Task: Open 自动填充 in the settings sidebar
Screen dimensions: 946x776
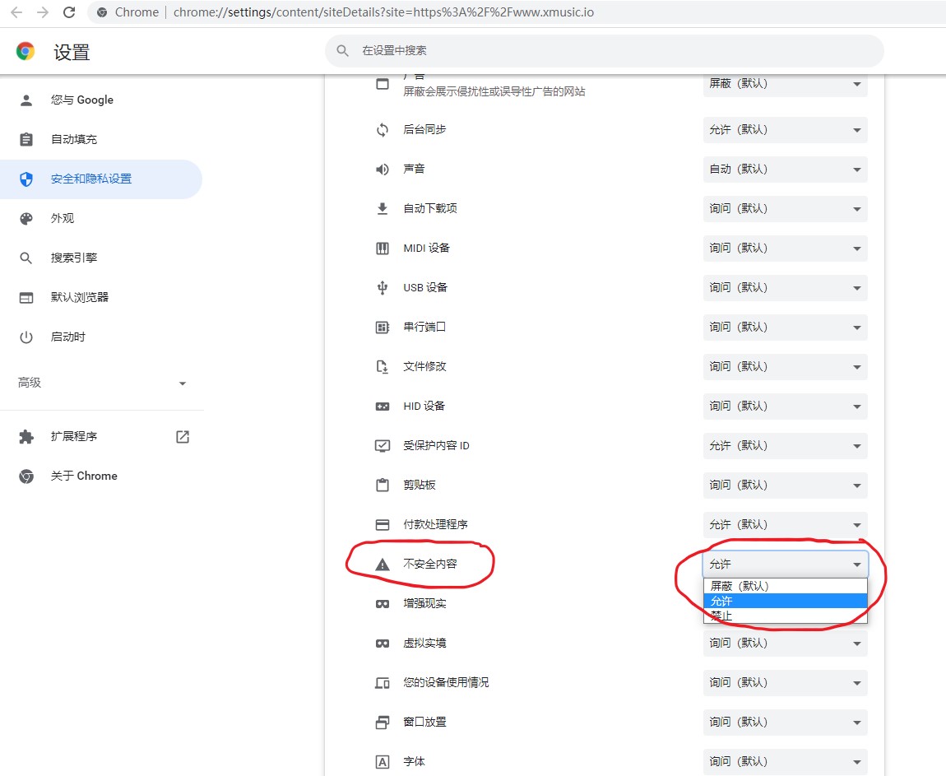Action: [x=74, y=140]
